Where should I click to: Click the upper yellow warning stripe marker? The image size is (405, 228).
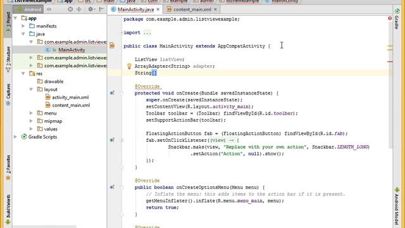click(x=390, y=46)
